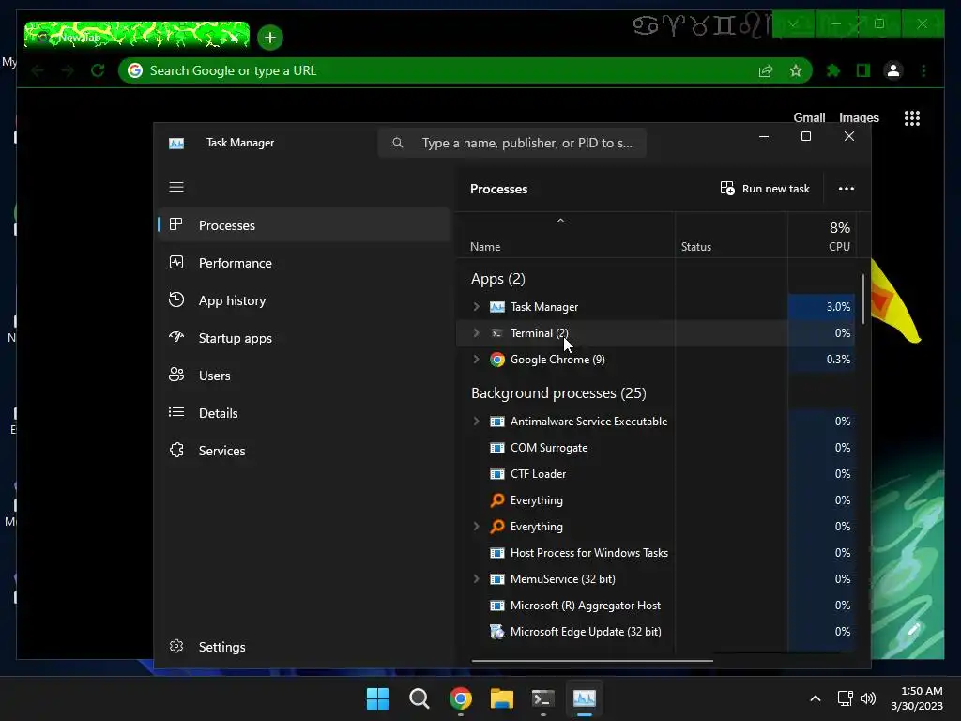This screenshot has width=961, height=721.
Task: Collapse the name column sort chevron
Action: point(560,221)
